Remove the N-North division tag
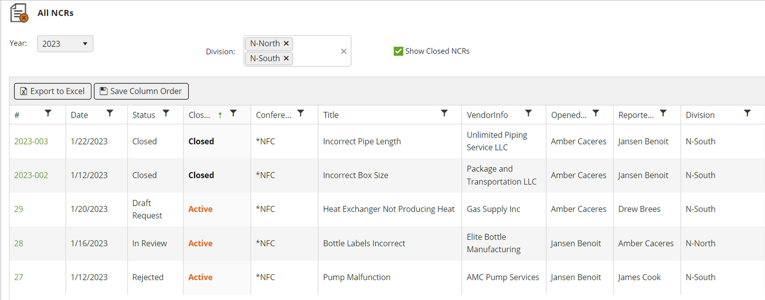The width and height of the screenshot is (765, 300). tap(286, 44)
